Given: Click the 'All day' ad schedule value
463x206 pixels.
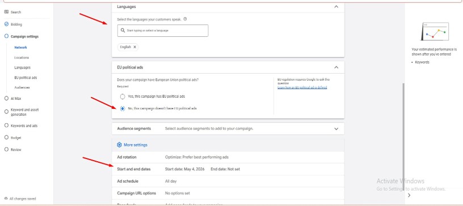Looking at the screenshot, I should (171, 181).
